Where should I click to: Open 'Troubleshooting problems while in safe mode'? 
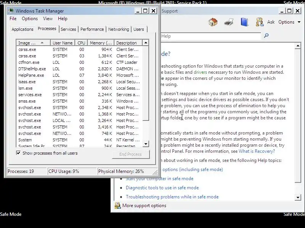(172, 197)
